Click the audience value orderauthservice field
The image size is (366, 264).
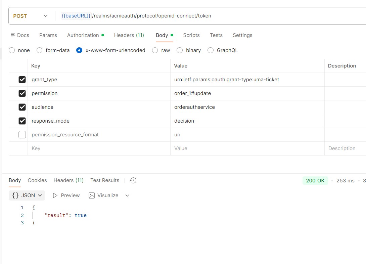tap(194, 107)
